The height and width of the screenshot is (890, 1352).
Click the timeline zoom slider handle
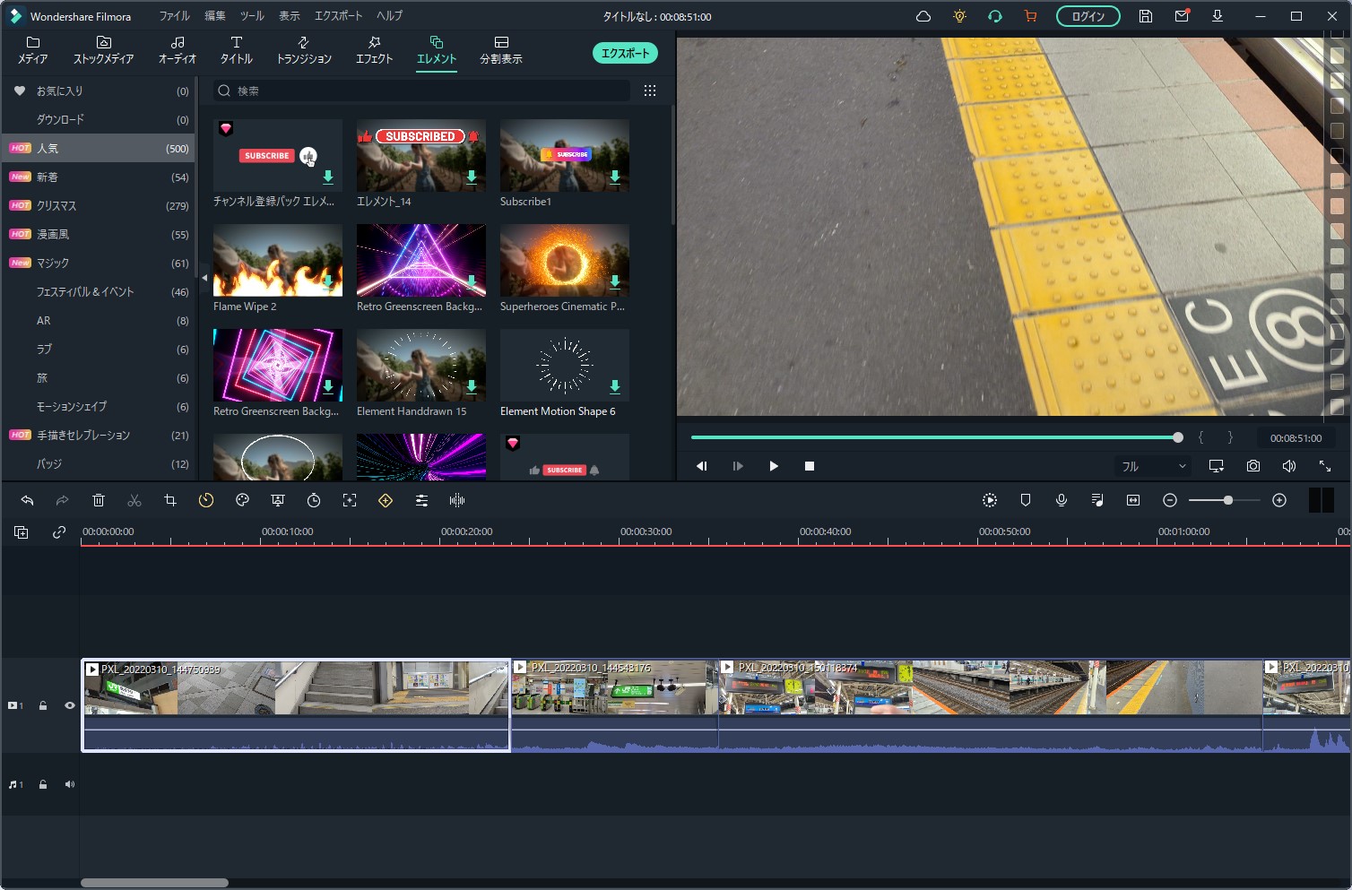click(x=1228, y=500)
